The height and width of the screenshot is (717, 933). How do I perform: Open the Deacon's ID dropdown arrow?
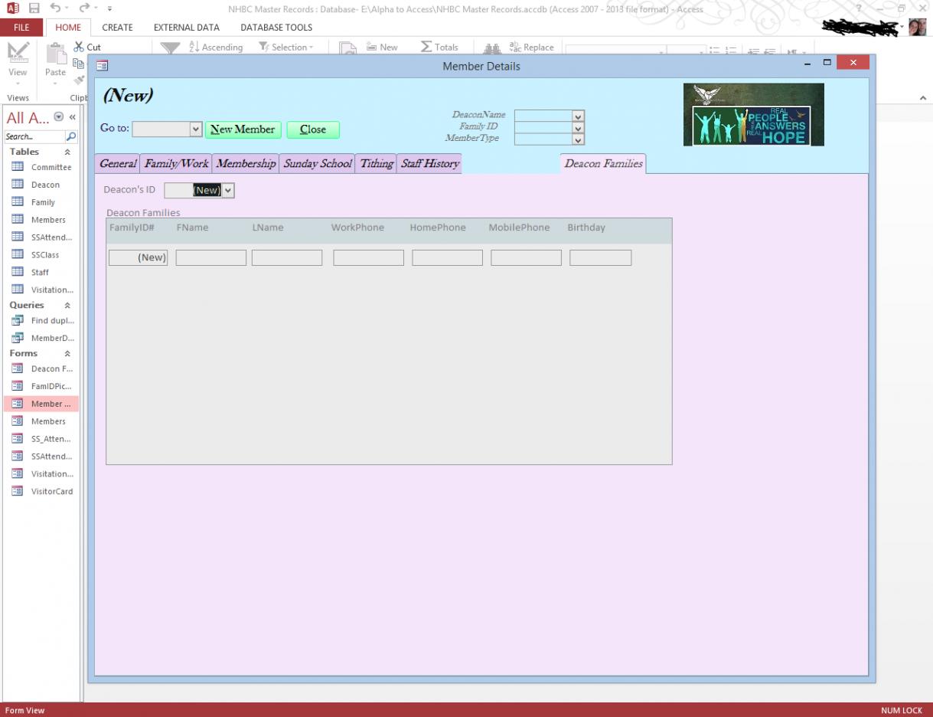coord(228,190)
